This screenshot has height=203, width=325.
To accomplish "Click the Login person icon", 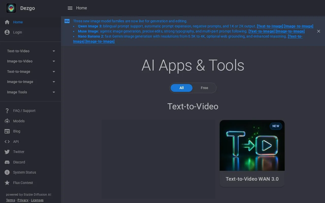I will click(x=7, y=32).
